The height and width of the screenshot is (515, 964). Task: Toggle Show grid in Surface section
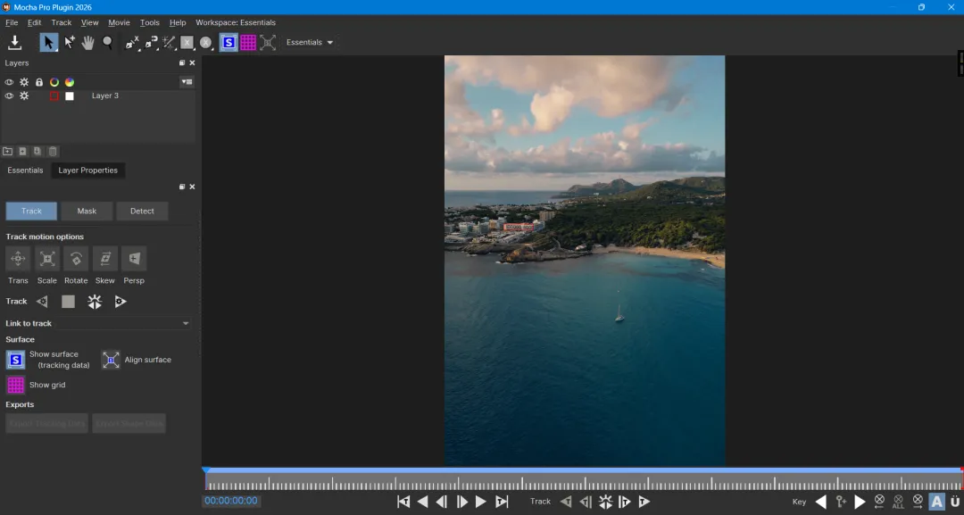pos(16,386)
